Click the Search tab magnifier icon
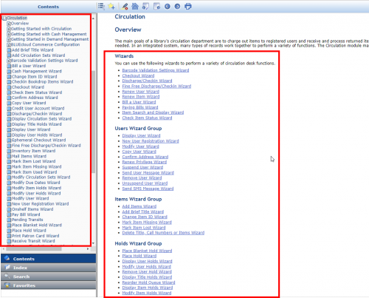 (7, 276)
